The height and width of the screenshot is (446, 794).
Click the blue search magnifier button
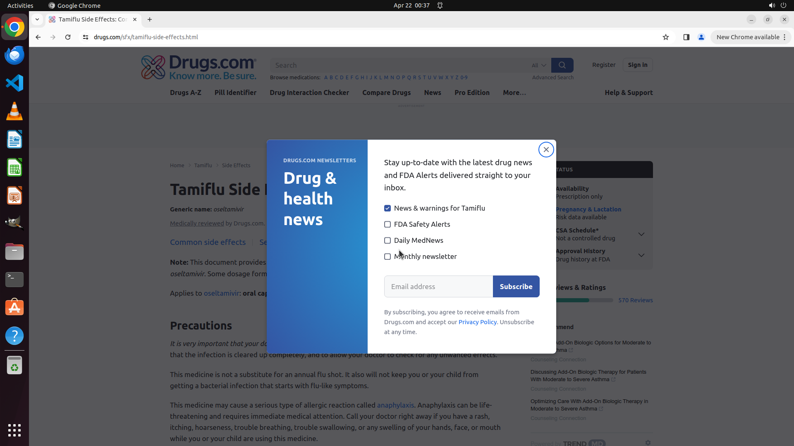(562, 65)
